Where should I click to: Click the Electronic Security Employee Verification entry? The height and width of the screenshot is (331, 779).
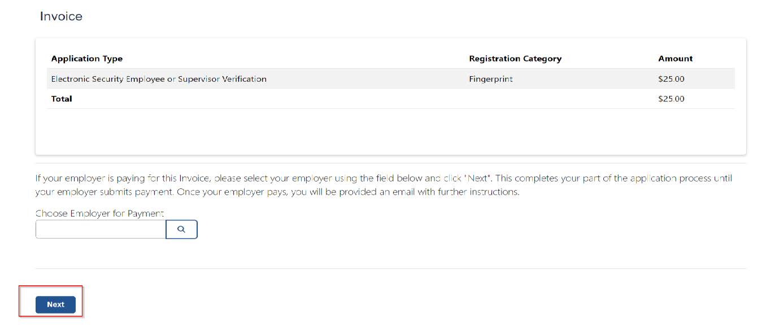pyautogui.click(x=159, y=79)
